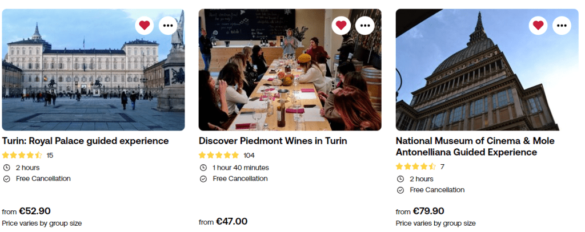The image size is (585, 232).
Task: Open more options on Royal Palace card
Action: [167, 25]
